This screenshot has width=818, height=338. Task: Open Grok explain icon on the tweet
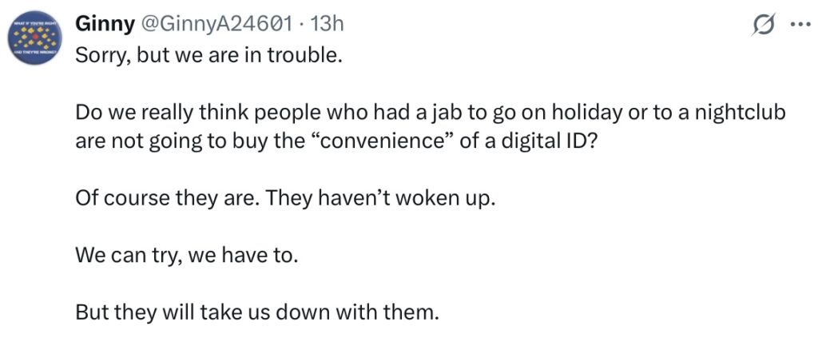pyautogui.click(x=764, y=25)
